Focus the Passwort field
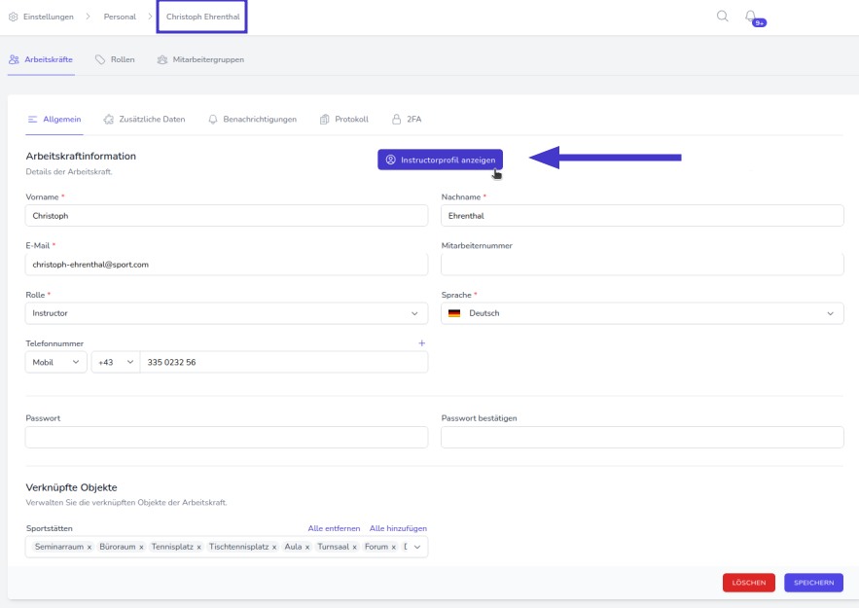The width and height of the screenshot is (859, 608). pos(227,437)
